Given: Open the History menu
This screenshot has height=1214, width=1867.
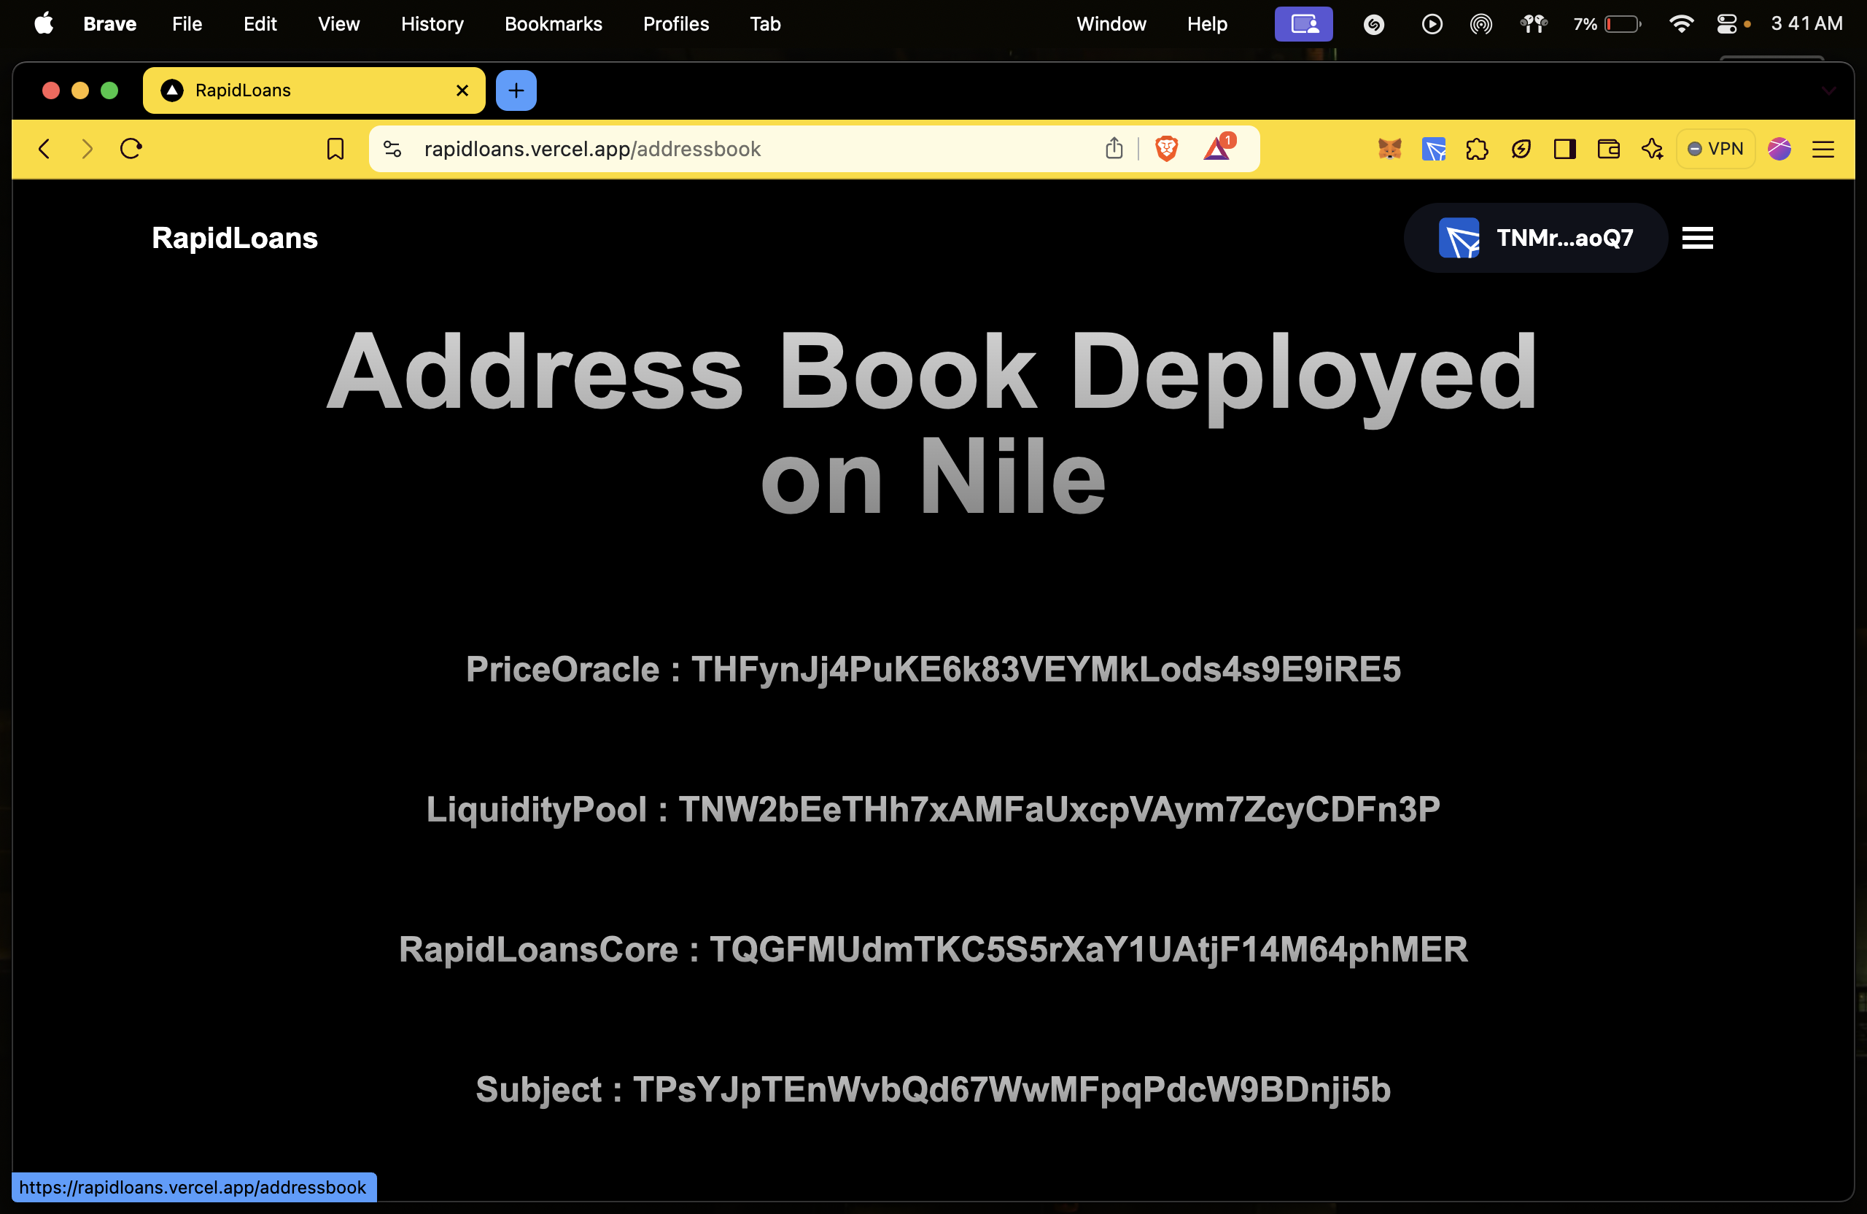Looking at the screenshot, I should (432, 23).
